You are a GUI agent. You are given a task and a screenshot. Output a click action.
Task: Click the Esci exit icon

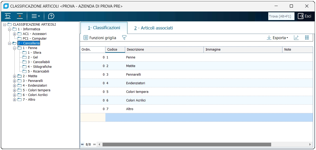[301, 16]
